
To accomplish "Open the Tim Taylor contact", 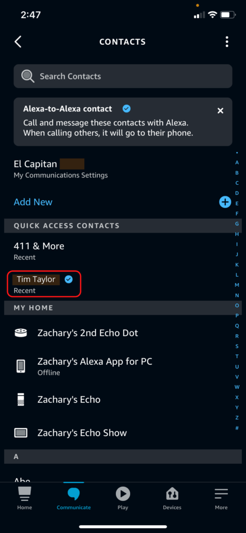I will 44,284.
